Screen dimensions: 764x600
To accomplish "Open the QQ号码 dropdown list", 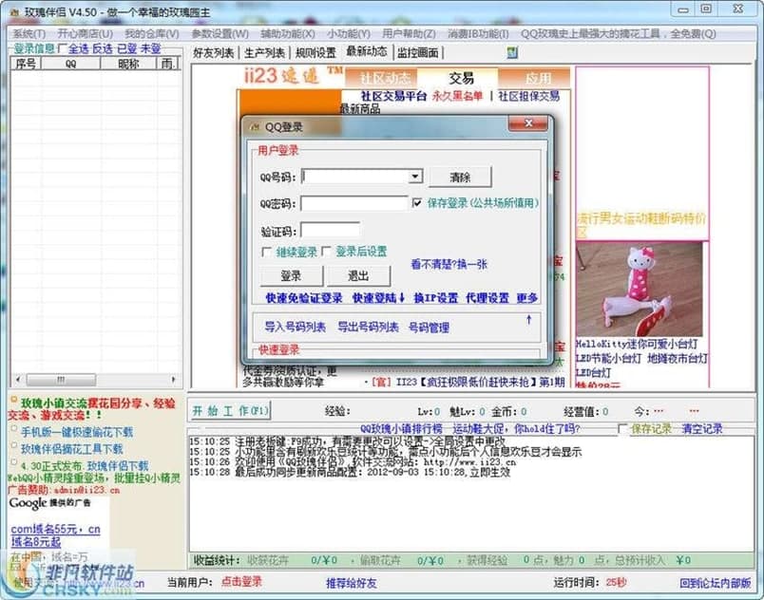I will pos(417,177).
